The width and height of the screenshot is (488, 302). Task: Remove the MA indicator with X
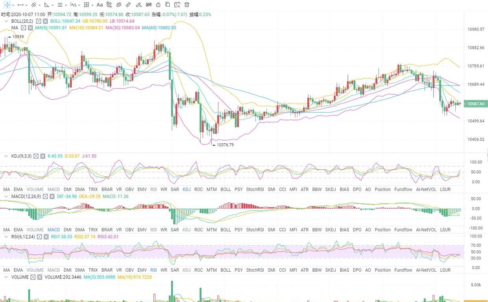(x=30, y=28)
